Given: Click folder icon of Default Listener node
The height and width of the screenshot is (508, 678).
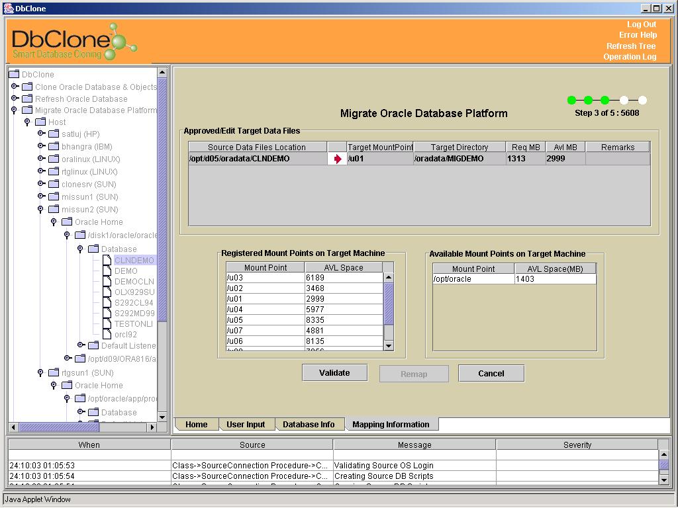Looking at the screenshot, I should (93, 345).
